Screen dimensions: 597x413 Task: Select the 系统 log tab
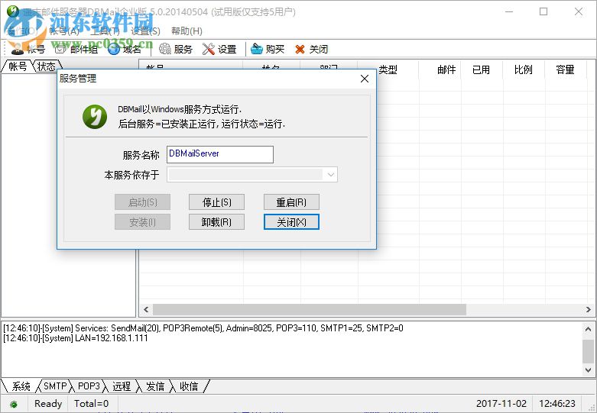coord(21,386)
